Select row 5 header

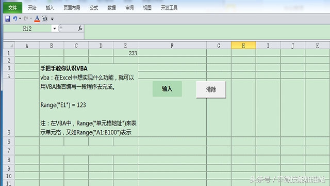[x=9, y=107]
